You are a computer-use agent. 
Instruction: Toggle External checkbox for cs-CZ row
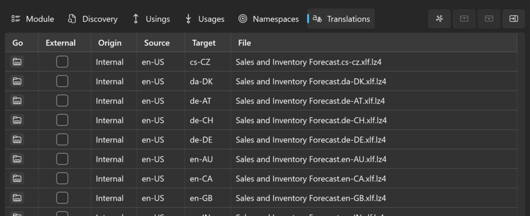(x=62, y=62)
